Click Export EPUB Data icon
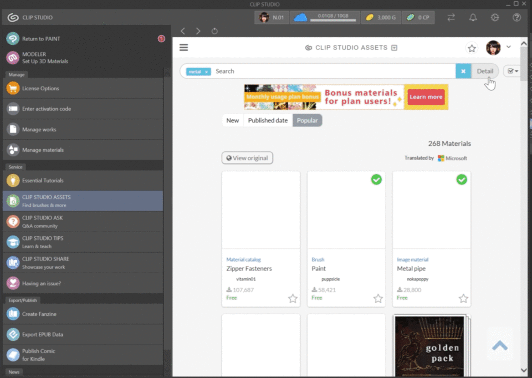Screen dimensions: 532x378 [x=13, y=335]
